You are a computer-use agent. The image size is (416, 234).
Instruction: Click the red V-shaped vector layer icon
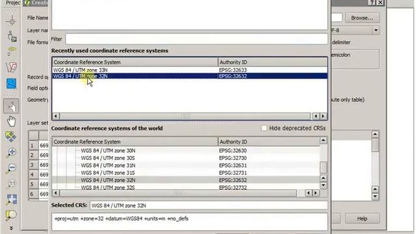(x=11, y=68)
